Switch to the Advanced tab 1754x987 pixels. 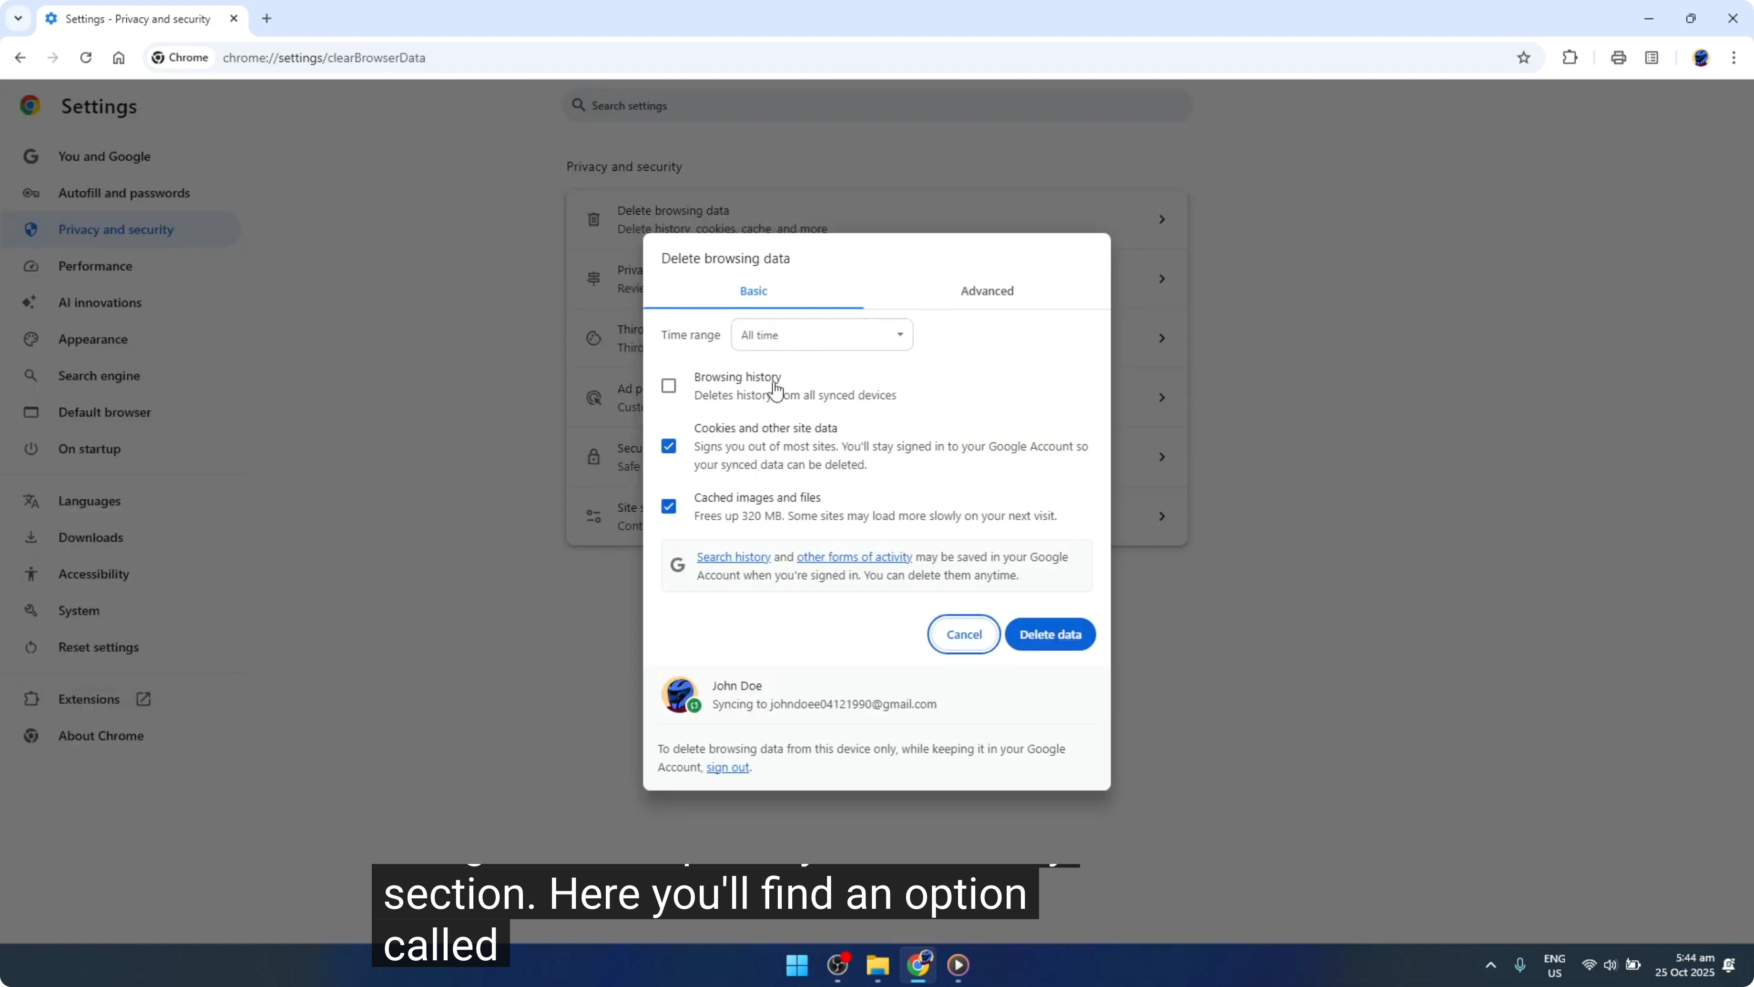pos(987,291)
